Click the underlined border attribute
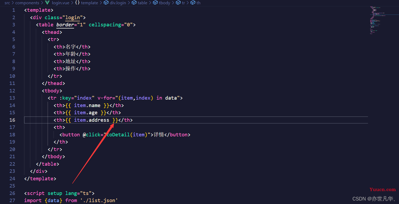Viewport: 399px width, 204px height. 65,25
